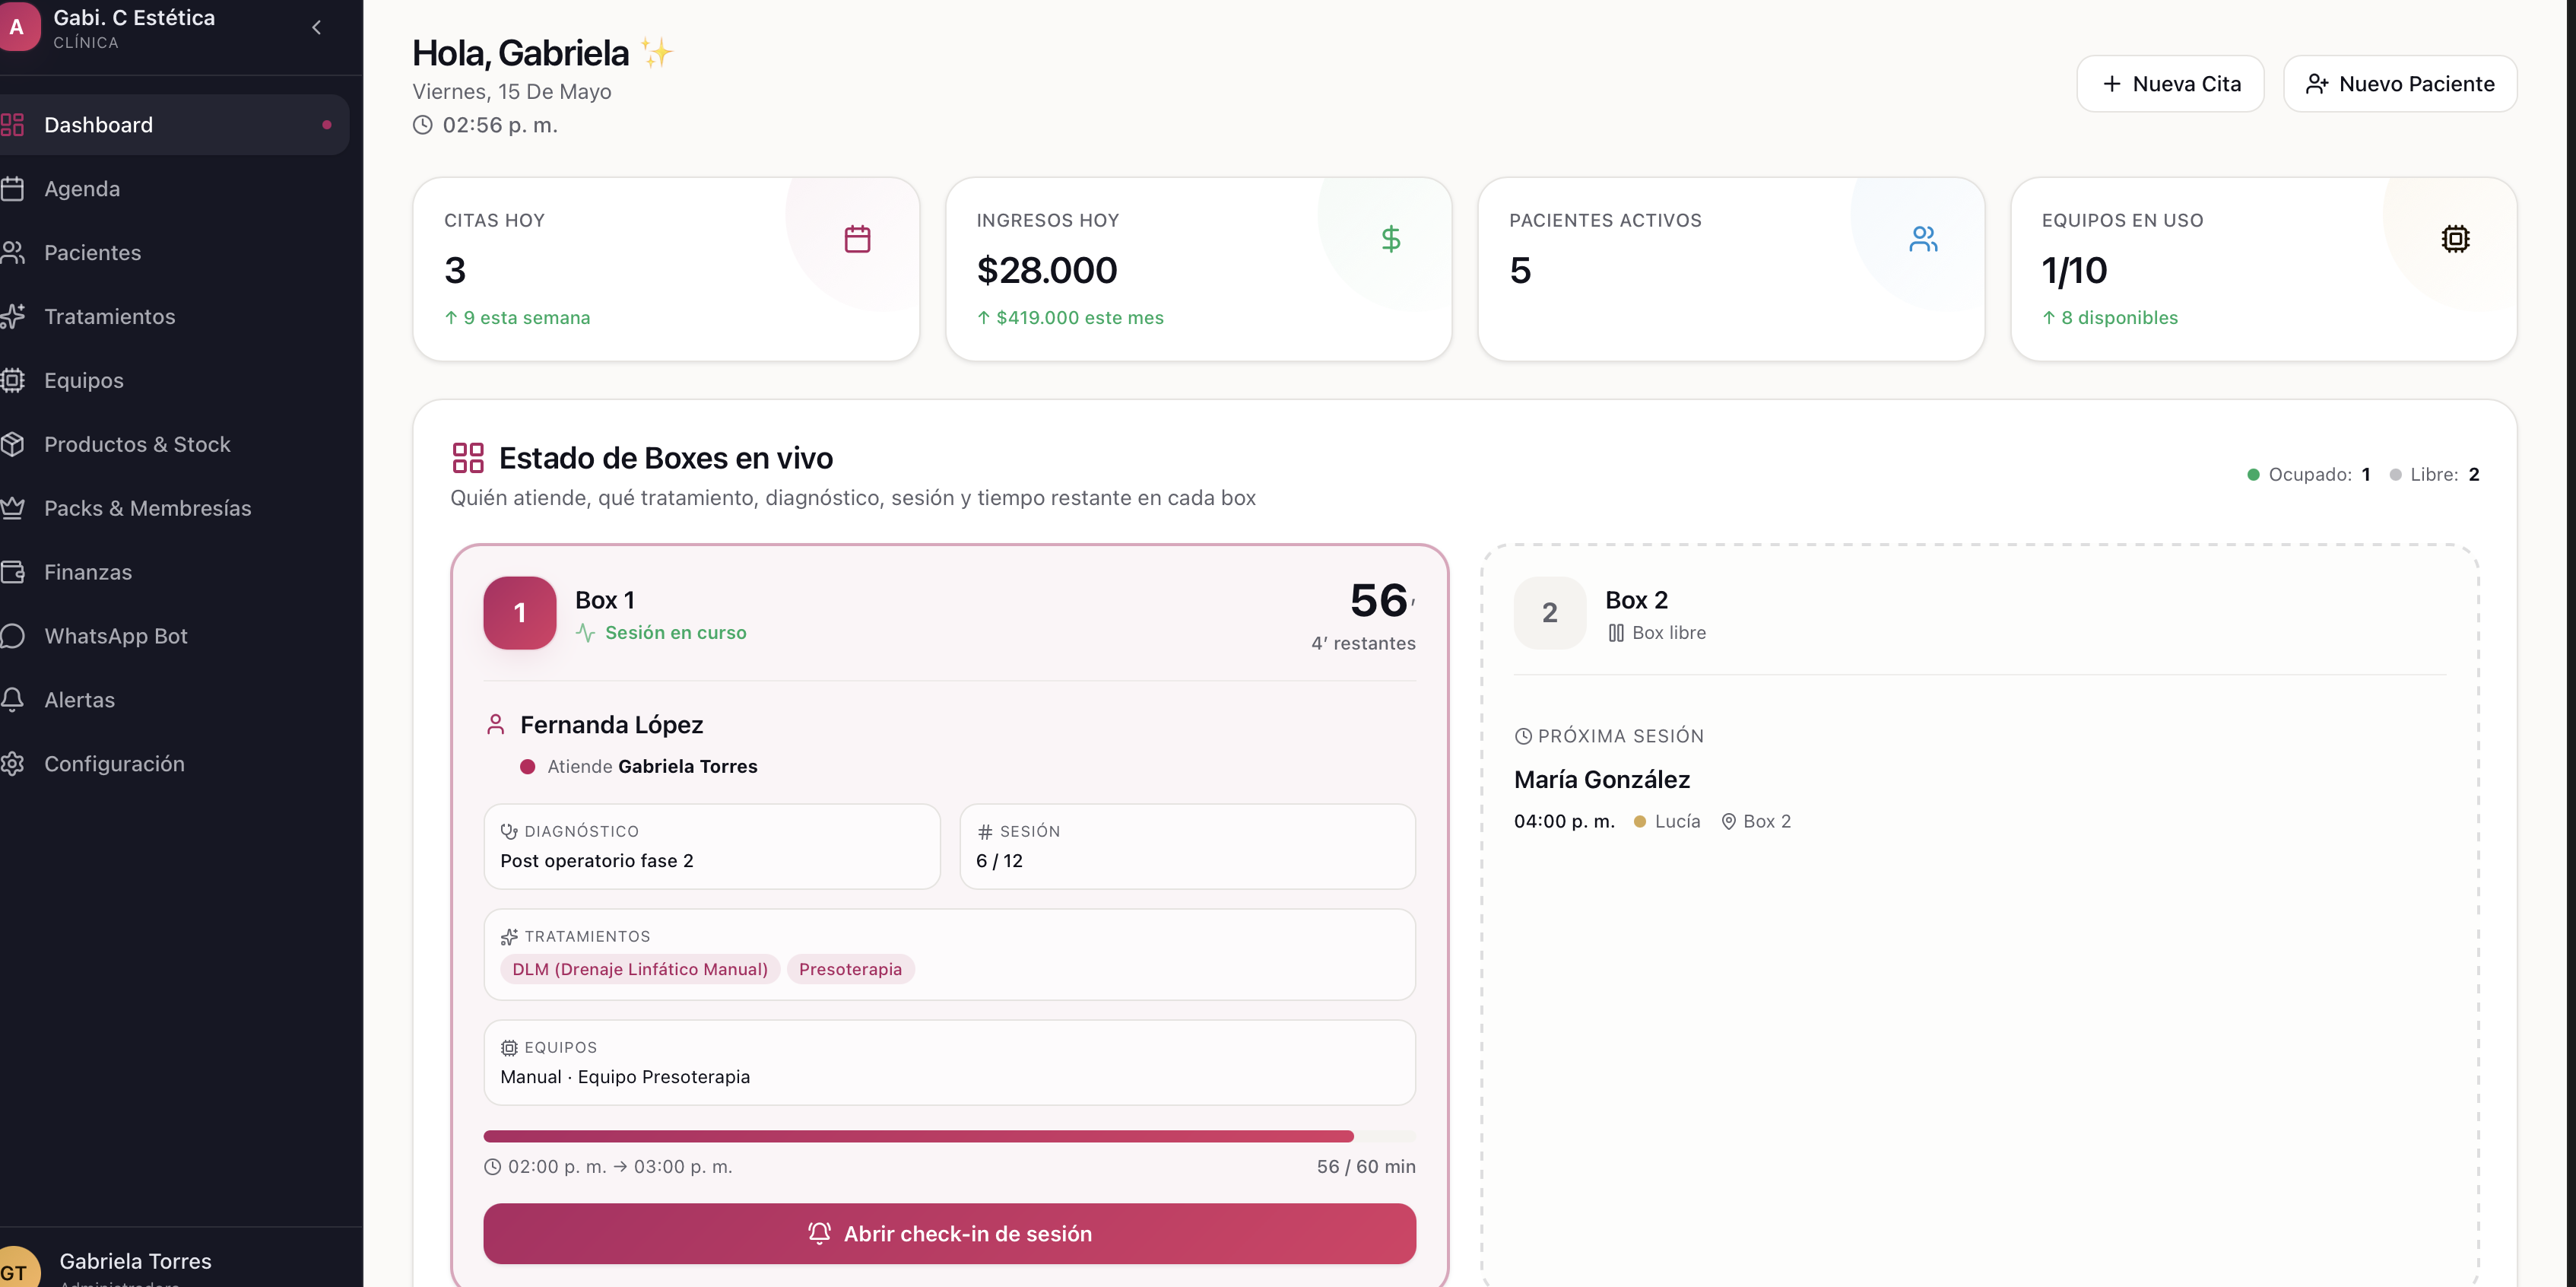Click the Finanzas wallet icon
The width and height of the screenshot is (2576, 1287).
pyautogui.click(x=12, y=573)
